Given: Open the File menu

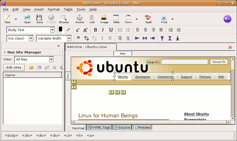Looking at the screenshot, I should pyautogui.click(x=6, y=9).
